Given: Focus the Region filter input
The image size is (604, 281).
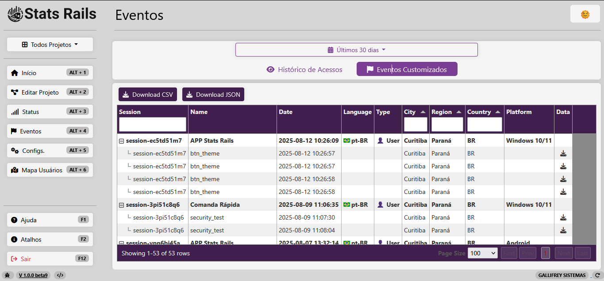Looking at the screenshot, I should pos(447,124).
